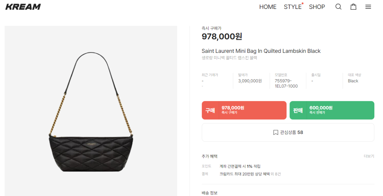Click the bookmark icon beside 관심상품
This screenshot has height=196, width=383.
[x=276, y=132]
